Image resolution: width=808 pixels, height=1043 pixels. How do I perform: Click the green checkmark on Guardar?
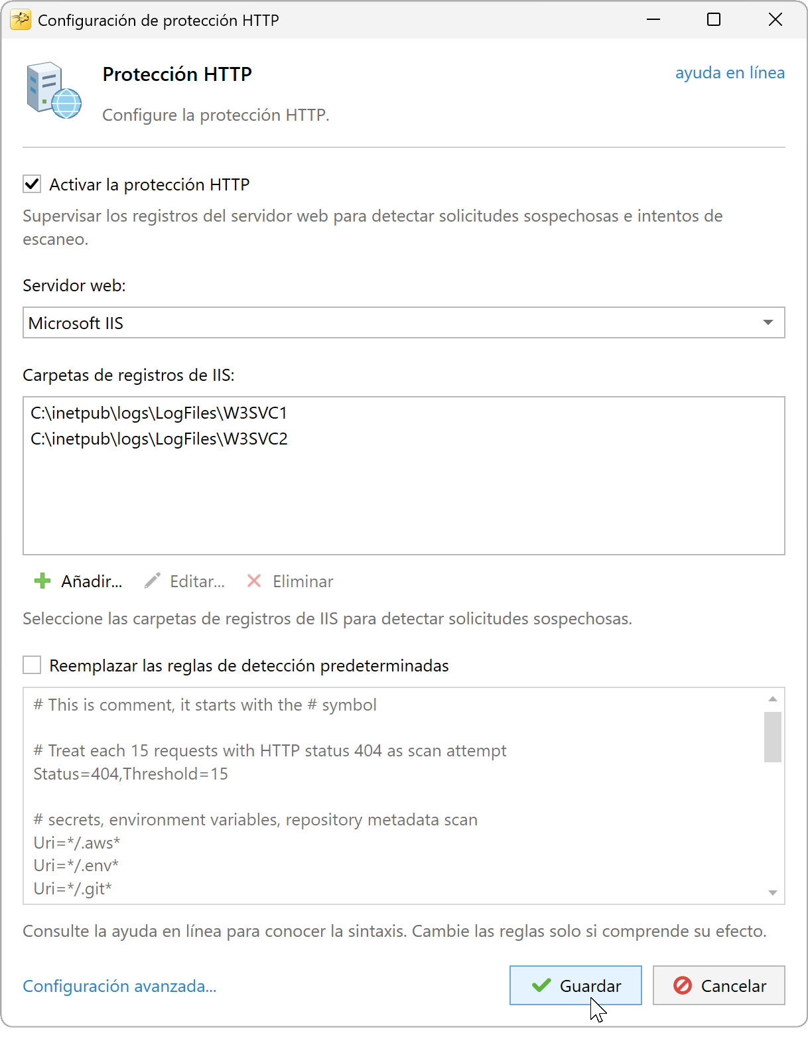541,985
